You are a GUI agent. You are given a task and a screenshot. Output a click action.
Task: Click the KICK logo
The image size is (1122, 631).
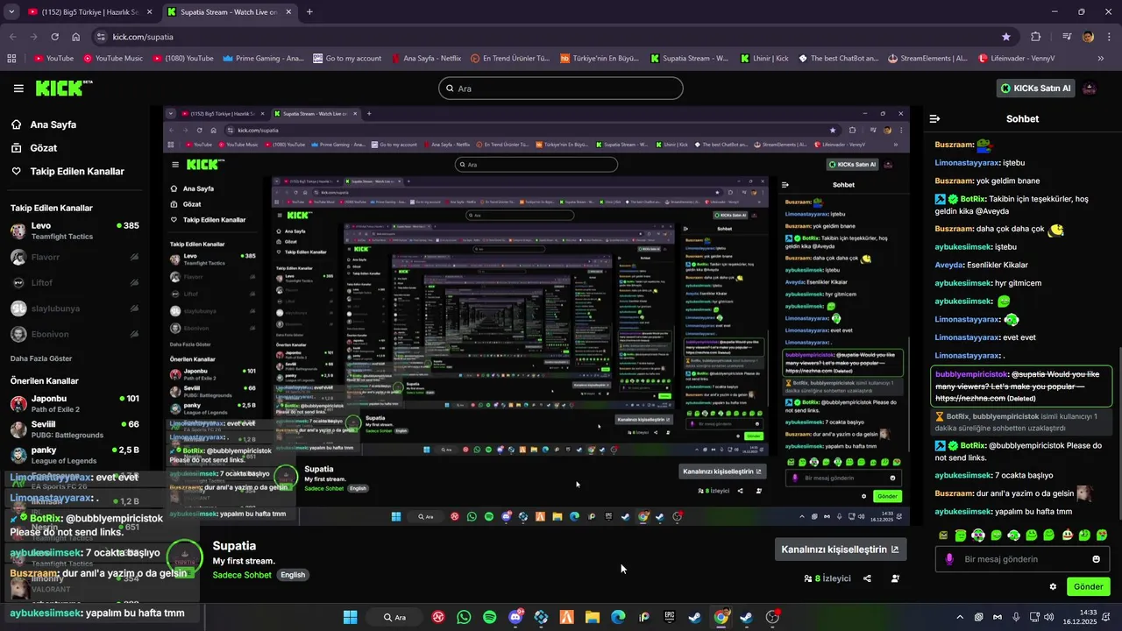pyautogui.click(x=63, y=88)
